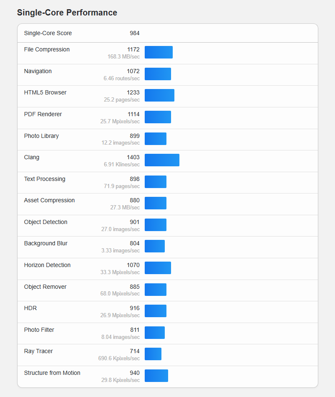Click the Horizon Detection blue bar
The width and height of the screenshot is (335, 397).
click(158, 268)
